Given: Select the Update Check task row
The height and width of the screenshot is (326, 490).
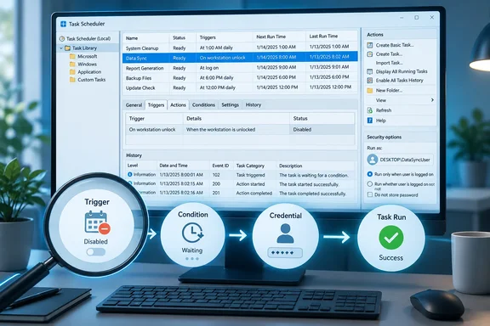Looking at the screenshot, I should (240, 87).
